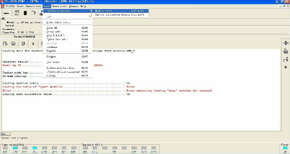Viewport: 290px width, 154px height.
Task: Choose Database in Tools menu
Action: pyautogui.click(x=67, y=47)
